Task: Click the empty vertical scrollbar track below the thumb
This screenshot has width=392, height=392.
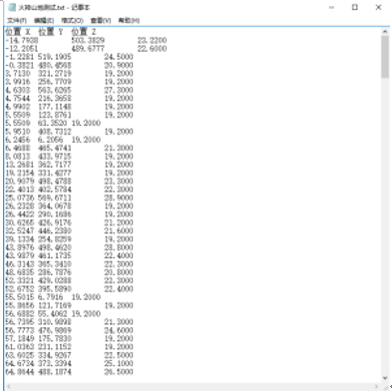Action: [385, 226]
